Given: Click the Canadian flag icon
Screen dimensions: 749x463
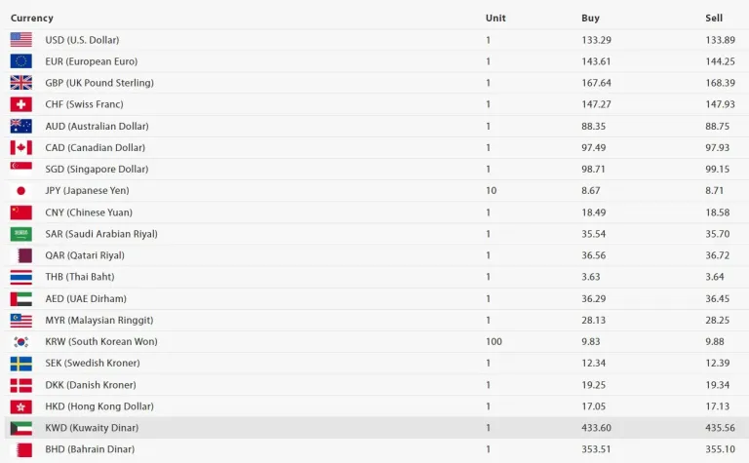Looking at the screenshot, I should click(x=20, y=147).
